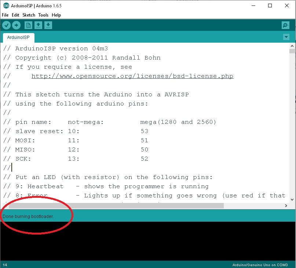The width and height of the screenshot is (296, 268).
Task: Click the '9: Heartbeat' comment line
Action: (106, 186)
